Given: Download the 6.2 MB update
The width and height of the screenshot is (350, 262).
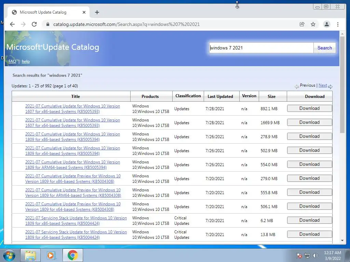Looking at the screenshot, I should (x=309, y=220).
